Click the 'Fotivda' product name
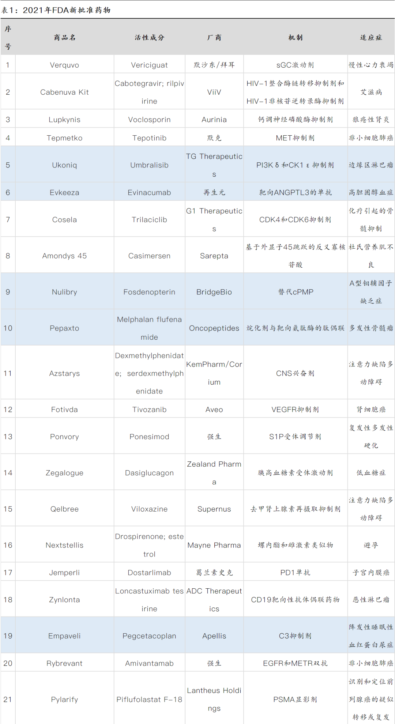 click(x=64, y=410)
